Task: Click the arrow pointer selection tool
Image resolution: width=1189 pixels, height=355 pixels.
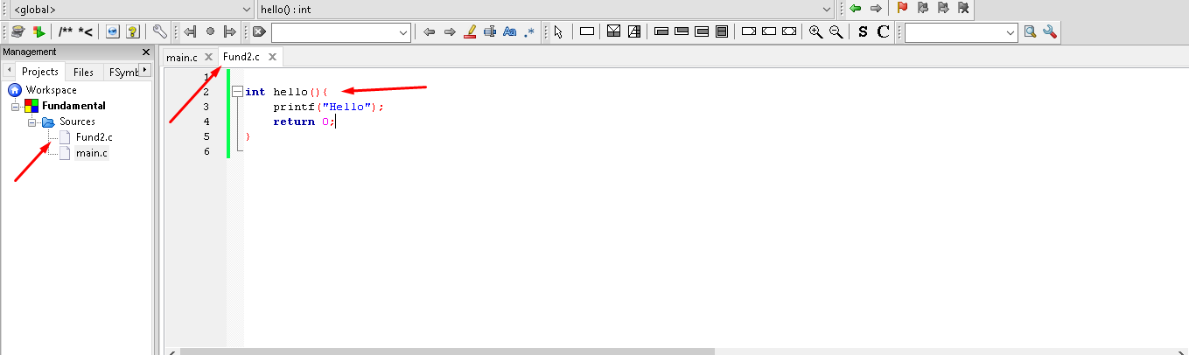Action: click(x=558, y=31)
